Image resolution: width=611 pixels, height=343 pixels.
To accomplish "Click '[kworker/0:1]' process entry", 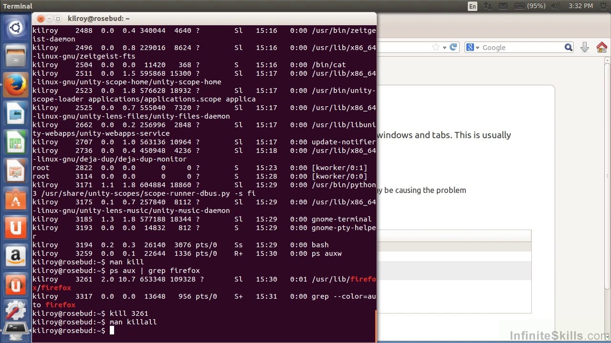I will (x=339, y=168).
